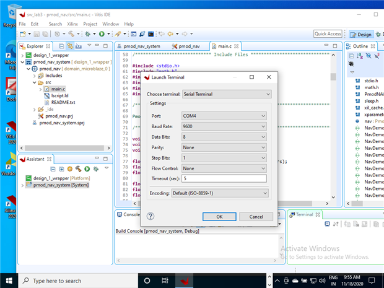Select README.txt in the Explorer tree
384x288 pixels.
[63, 102]
